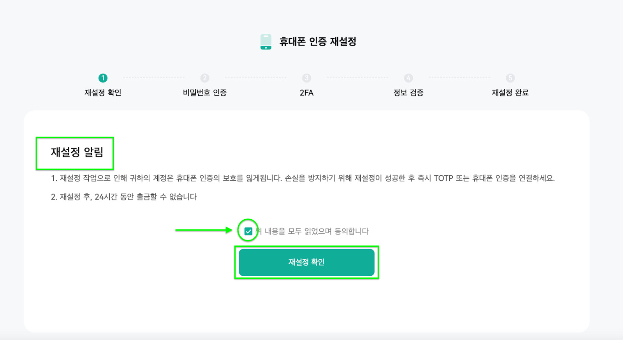Click the 재설정 확인 step label
Image resolution: width=623 pixels, height=340 pixels.
(103, 93)
